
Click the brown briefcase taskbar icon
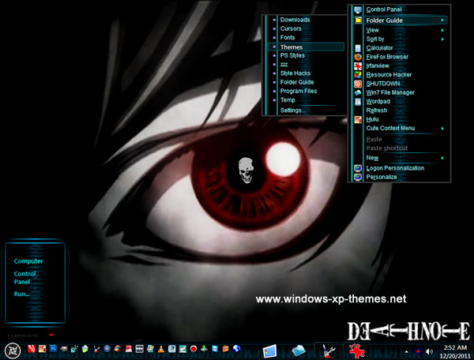[225, 349]
